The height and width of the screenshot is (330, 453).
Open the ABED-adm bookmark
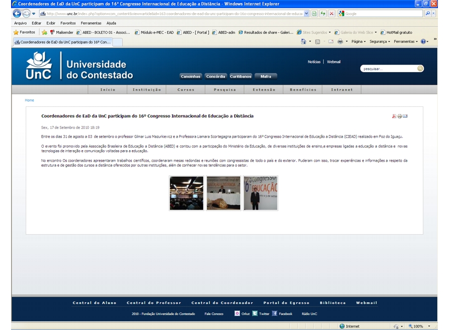(x=224, y=32)
